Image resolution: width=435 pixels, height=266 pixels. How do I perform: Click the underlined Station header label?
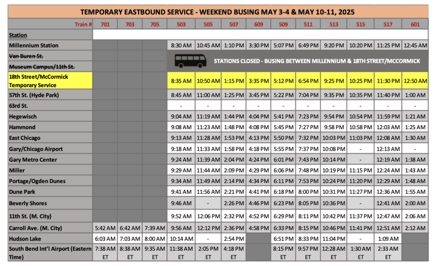18,35
